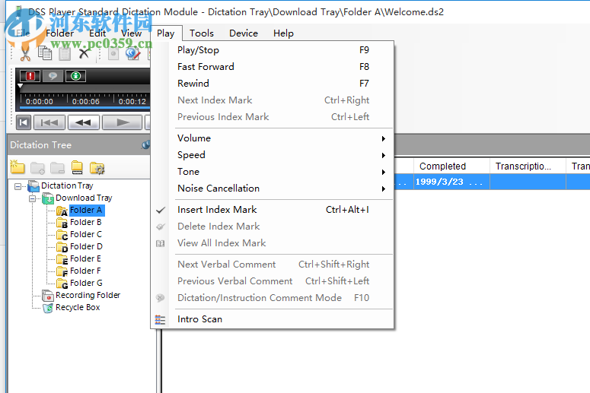This screenshot has height=393, width=590.
Task: Choose Play/Stop from the Play menu
Action: coord(273,50)
